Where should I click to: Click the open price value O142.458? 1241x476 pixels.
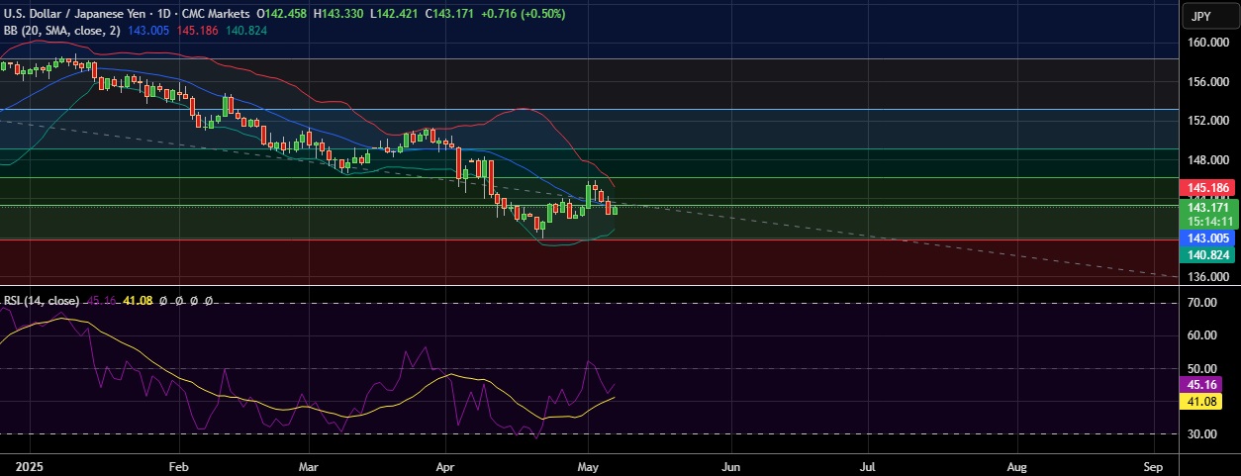click(283, 15)
